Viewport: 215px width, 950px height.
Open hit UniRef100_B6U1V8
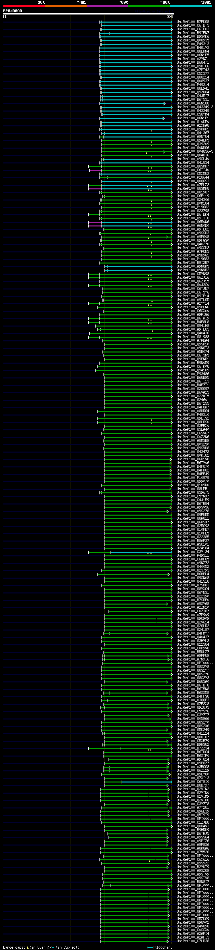tap(192, 459)
